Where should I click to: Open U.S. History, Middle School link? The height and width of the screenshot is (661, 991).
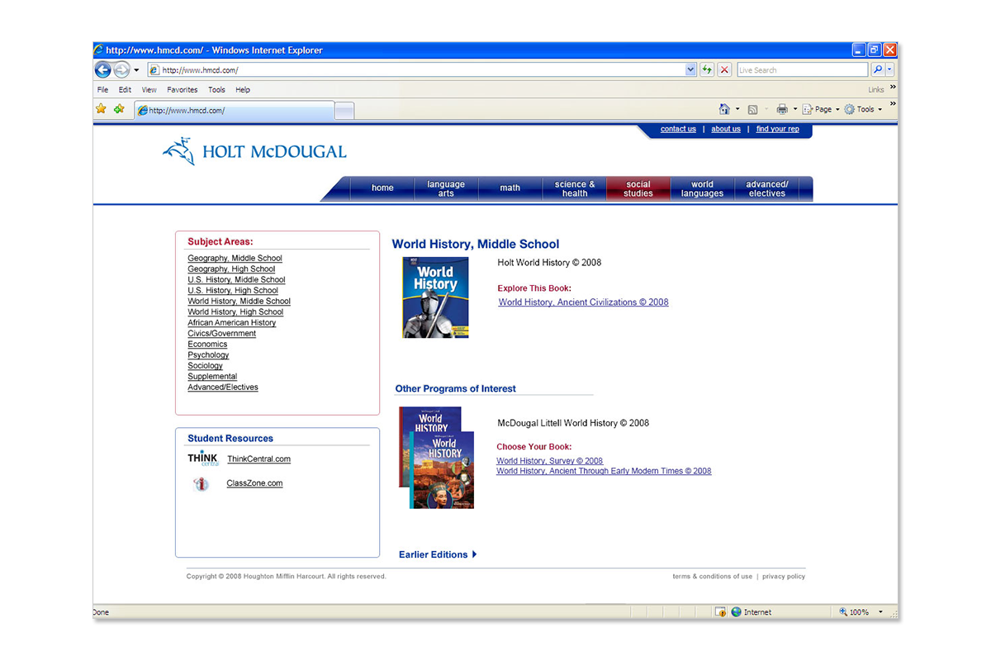(x=236, y=280)
